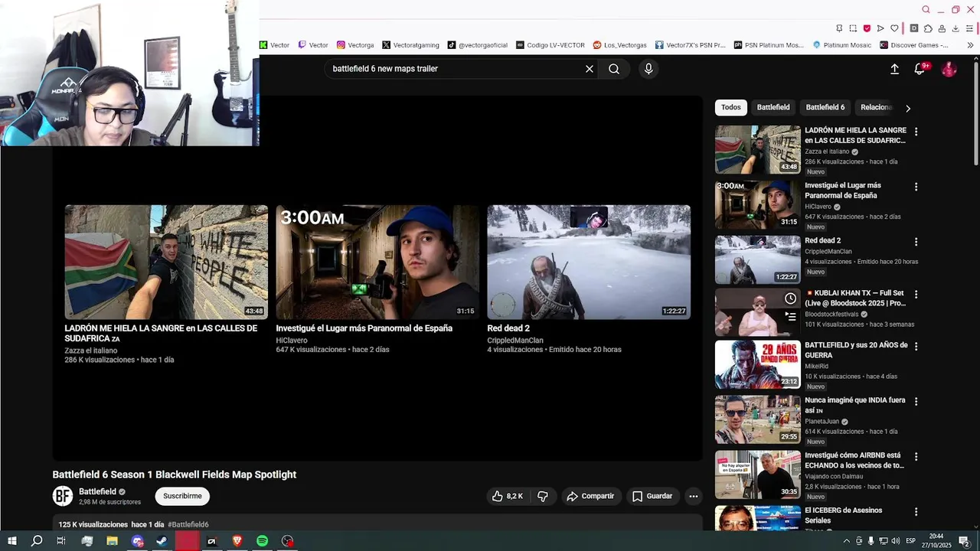980x551 pixels.
Task: Open menu for Nunca imaginé INDIA video
Action: [916, 401]
